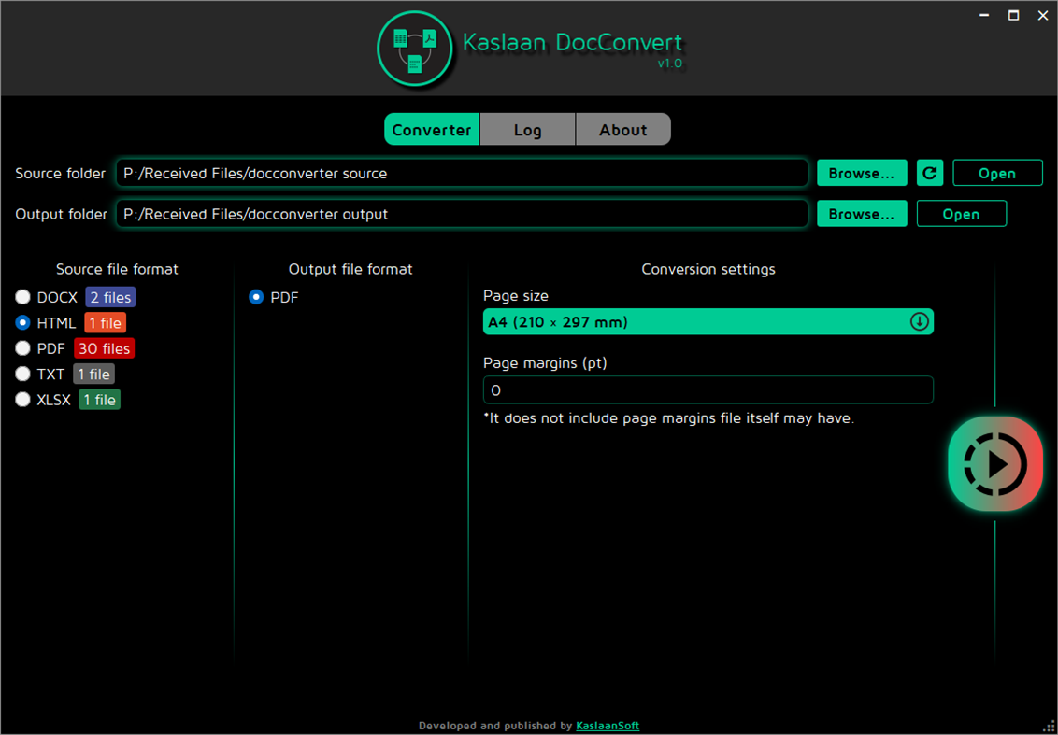Click inside the Page margins input field
This screenshot has width=1058, height=735.
click(708, 389)
